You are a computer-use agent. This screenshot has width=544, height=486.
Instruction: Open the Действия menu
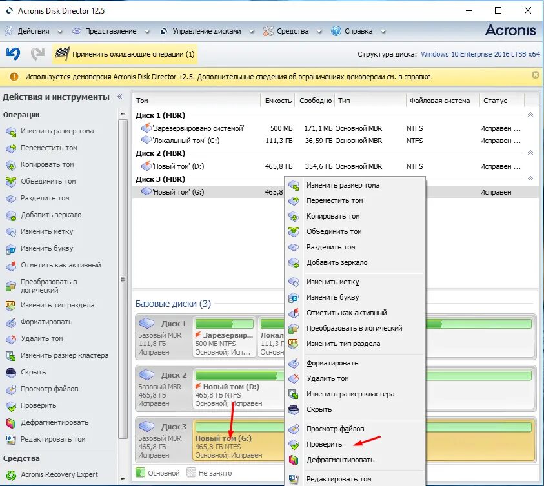[34, 31]
